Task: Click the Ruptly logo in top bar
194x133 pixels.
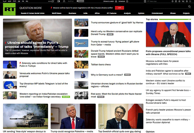Action: [71, 1]
